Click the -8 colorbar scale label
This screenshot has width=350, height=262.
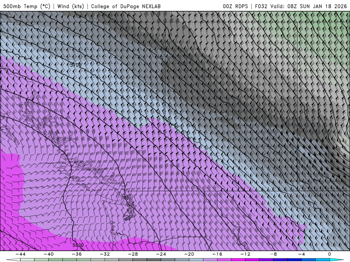tap(273, 254)
